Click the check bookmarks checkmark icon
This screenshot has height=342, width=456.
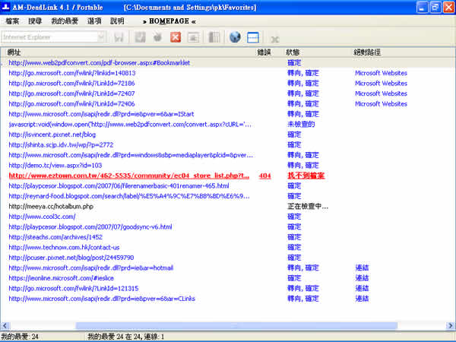141,37
